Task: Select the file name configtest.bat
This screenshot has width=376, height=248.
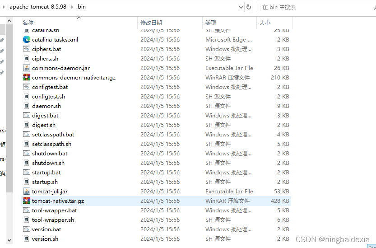Action: [50, 87]
